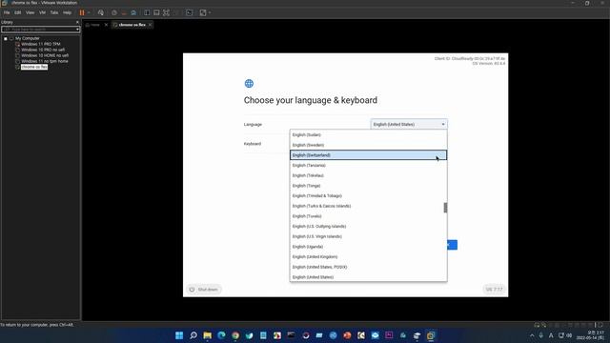Select Windows 11 PRO TPM in library
The image size is (610, 343).
coord(40,45)
